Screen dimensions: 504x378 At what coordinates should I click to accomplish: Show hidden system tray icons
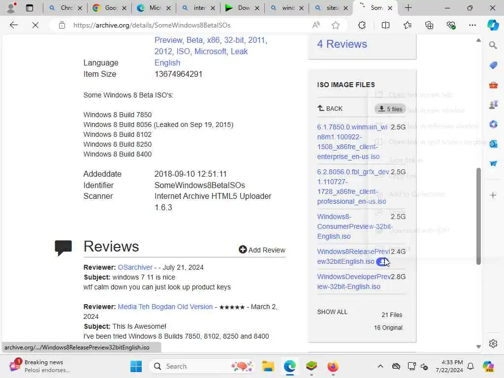pyautogui.click(x=380, y=366)
